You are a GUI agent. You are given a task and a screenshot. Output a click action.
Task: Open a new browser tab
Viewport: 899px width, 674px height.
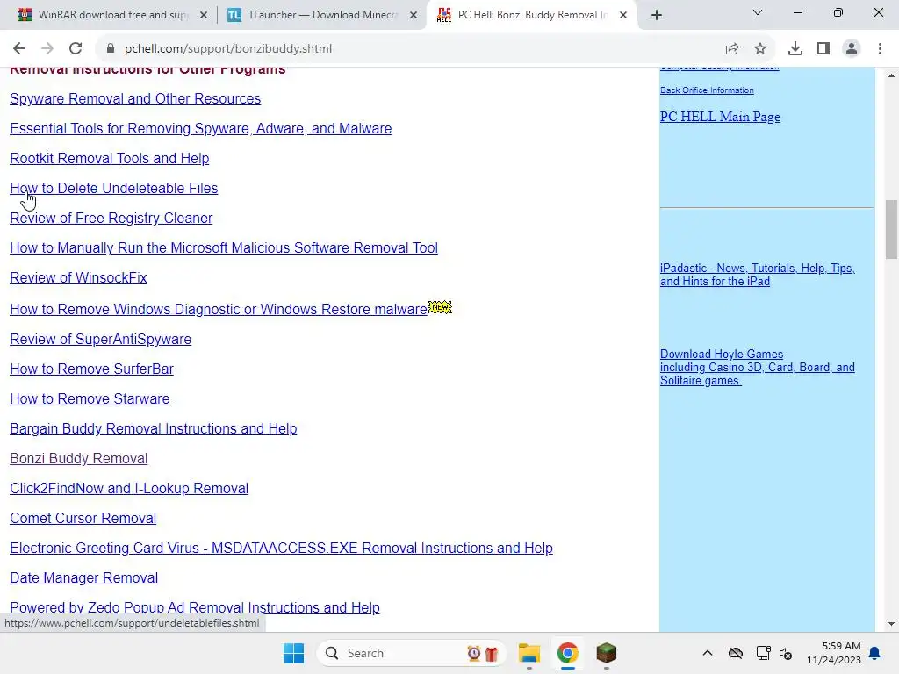[x=657, y=16]
